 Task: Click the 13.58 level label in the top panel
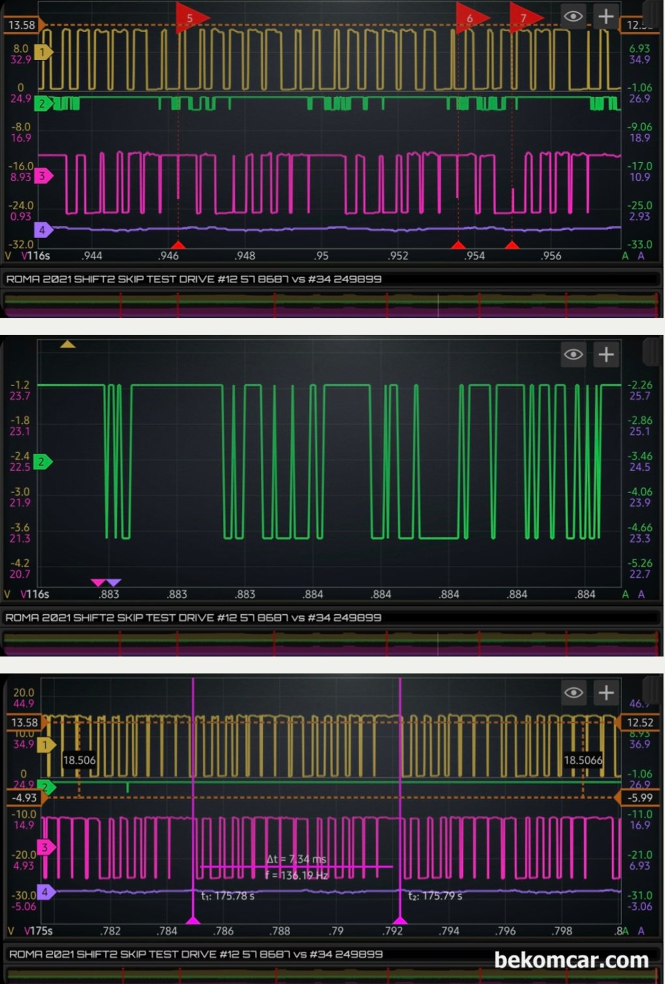click(x=23, y=25)
